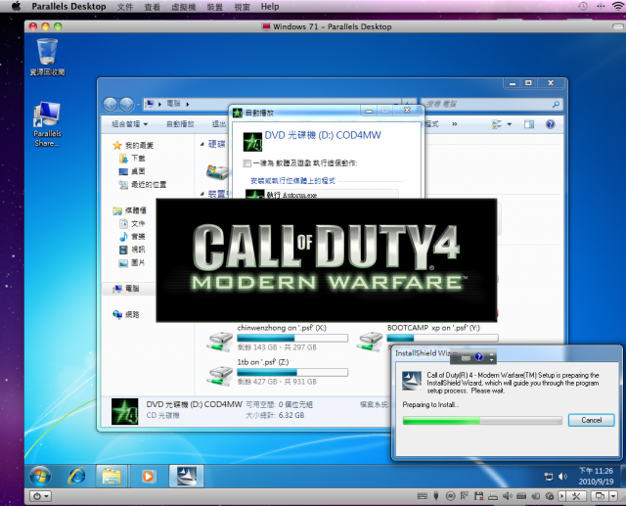Image resolution: width=626 pixels, height=506 pixels.
Task: Click the Explorer forward navigation arrow
Action: pos(126,105)
